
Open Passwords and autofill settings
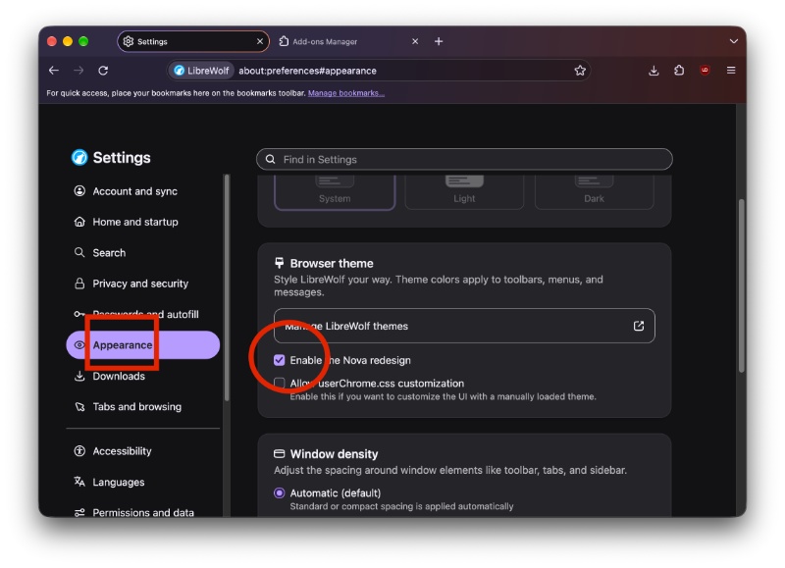(142, 314)
